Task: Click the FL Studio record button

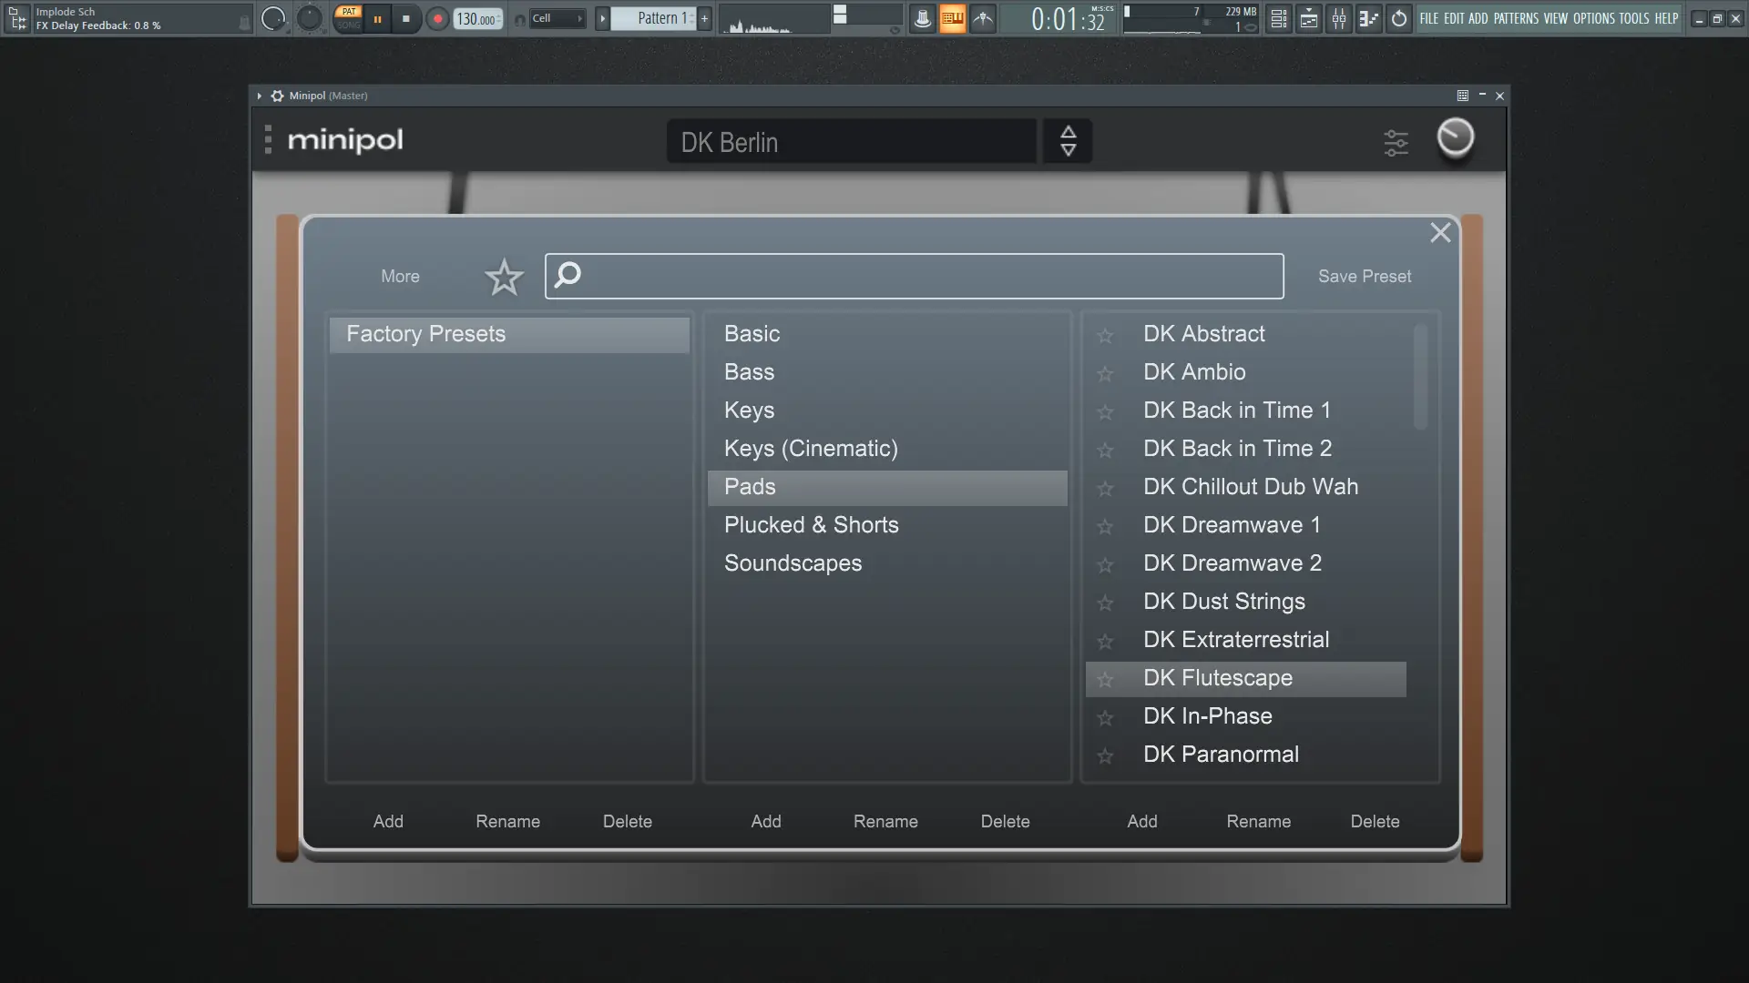Action: [x=437, y=19]
